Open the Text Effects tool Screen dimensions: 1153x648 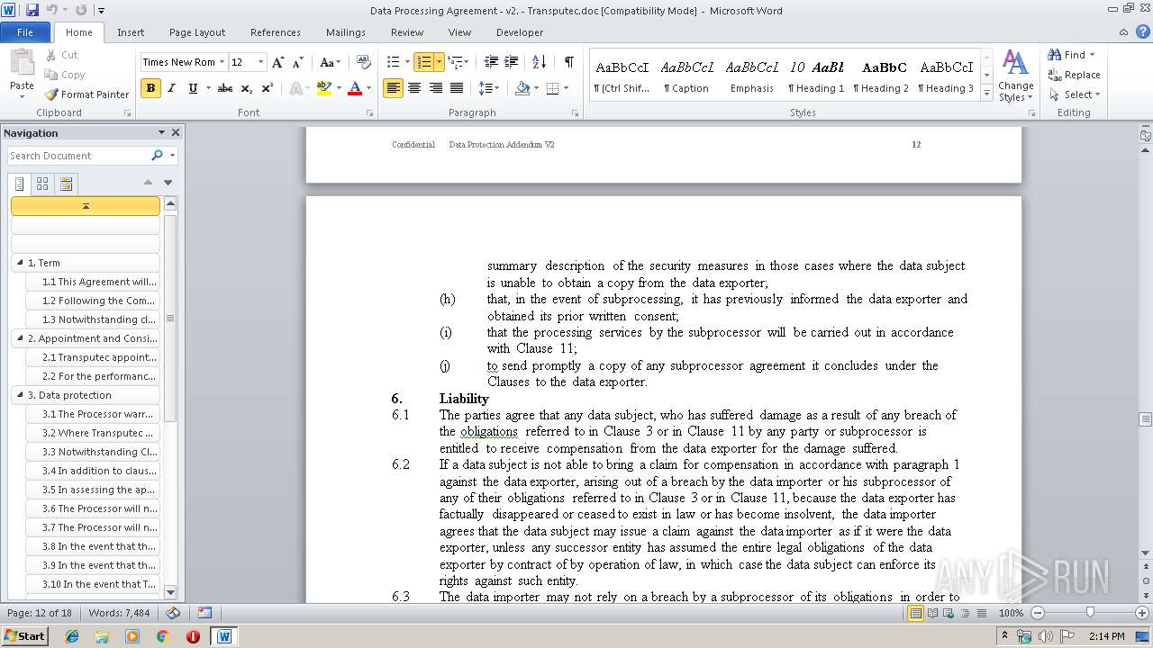[295, 88]
